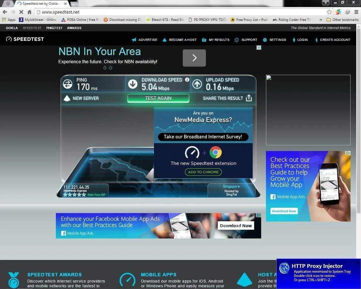Screen dimensions: 361x289
Task: Open POEA Online bookmark
Action: coord(80,20)
